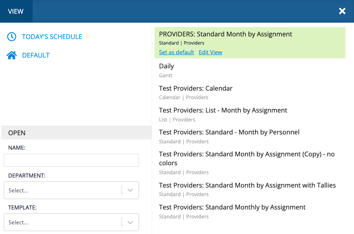Expand the Template dropdown arrow

(x=130, y=222)
